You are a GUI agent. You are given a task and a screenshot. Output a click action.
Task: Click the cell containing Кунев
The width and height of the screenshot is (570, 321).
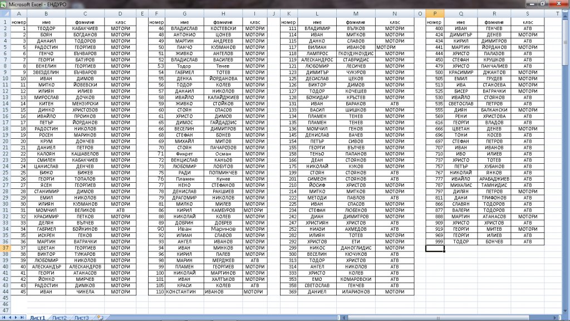click(x=223, y=179)
